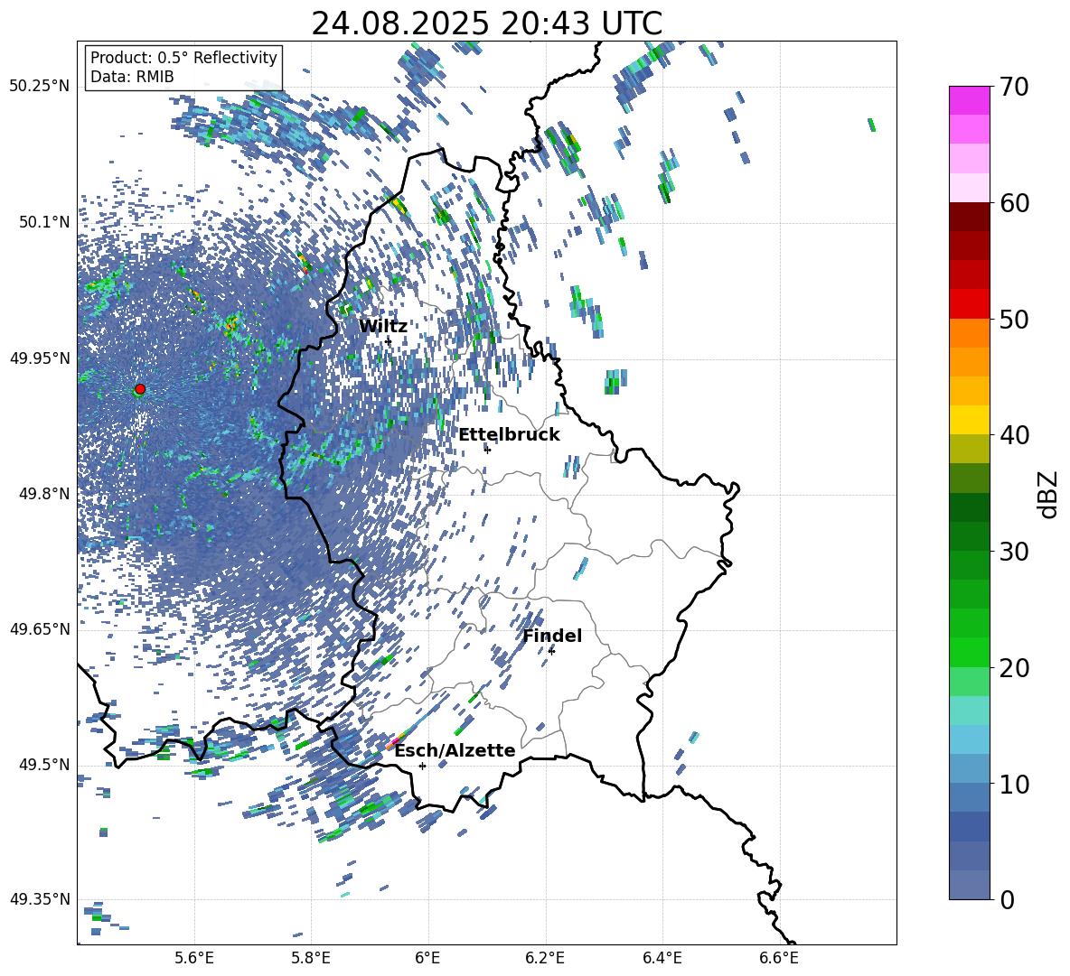Image resolution: width=1070 pixels, height=976 pixels.
Task: Click the 50 value on colorbar
Action: tap(1014, 320)
